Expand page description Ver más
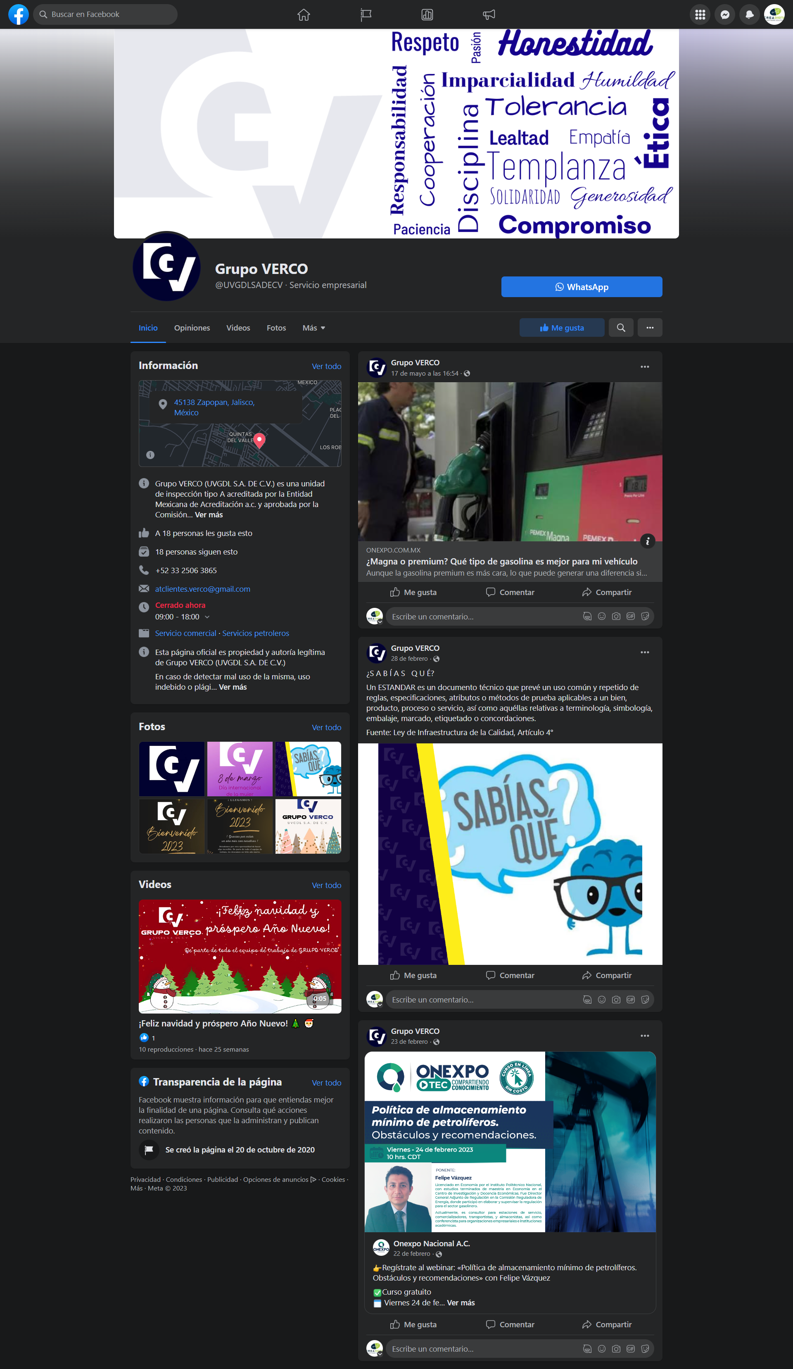The image size is (793, 1369). 209,514
